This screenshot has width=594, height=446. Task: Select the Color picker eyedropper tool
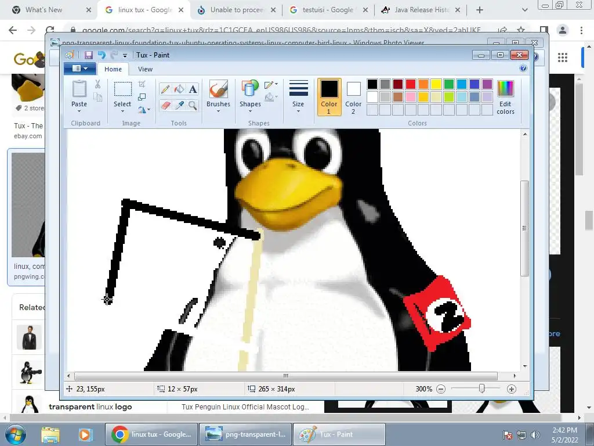pyautogui.click(x=179, y=105)
